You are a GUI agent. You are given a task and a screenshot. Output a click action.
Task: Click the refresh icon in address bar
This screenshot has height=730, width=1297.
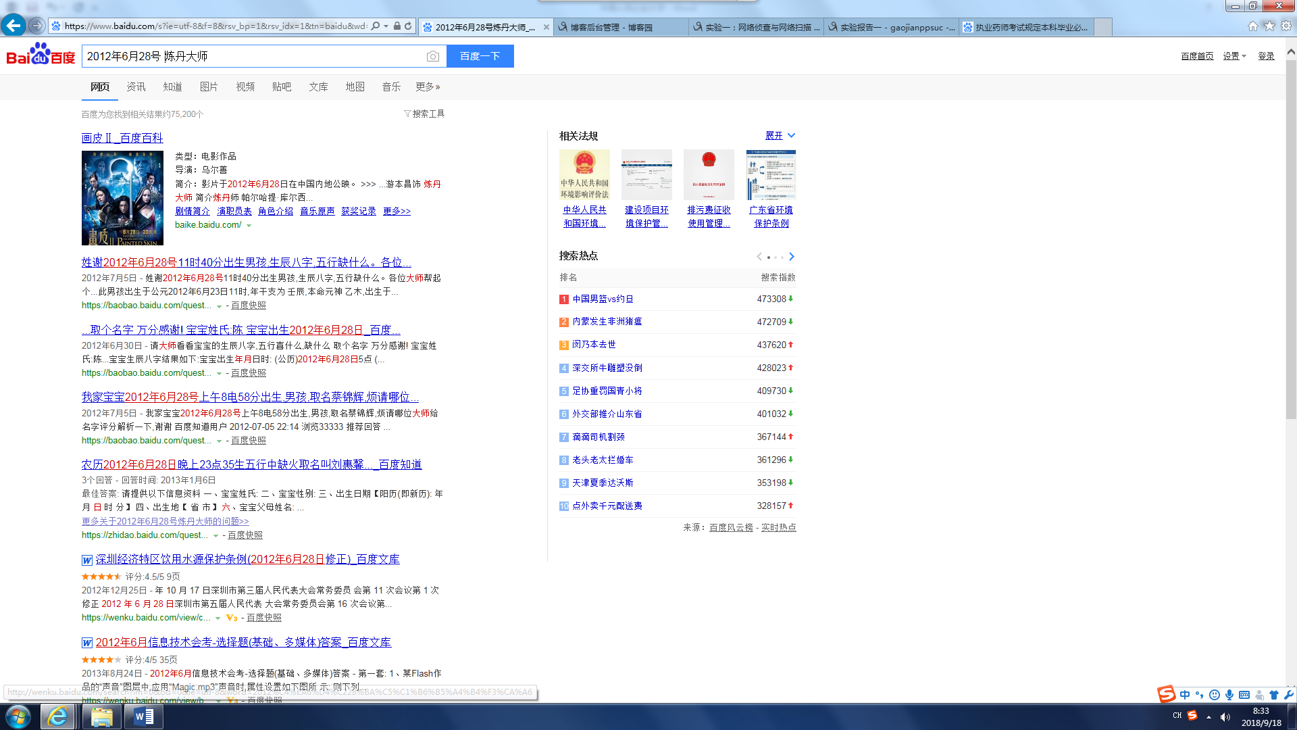tap(408, 26)
